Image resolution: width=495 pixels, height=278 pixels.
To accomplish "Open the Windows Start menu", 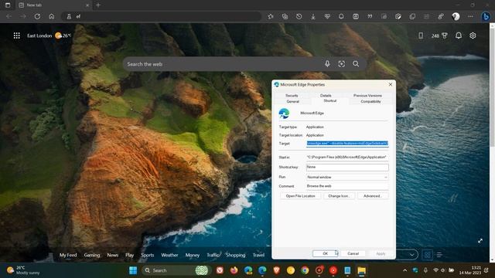I will 133,270.
